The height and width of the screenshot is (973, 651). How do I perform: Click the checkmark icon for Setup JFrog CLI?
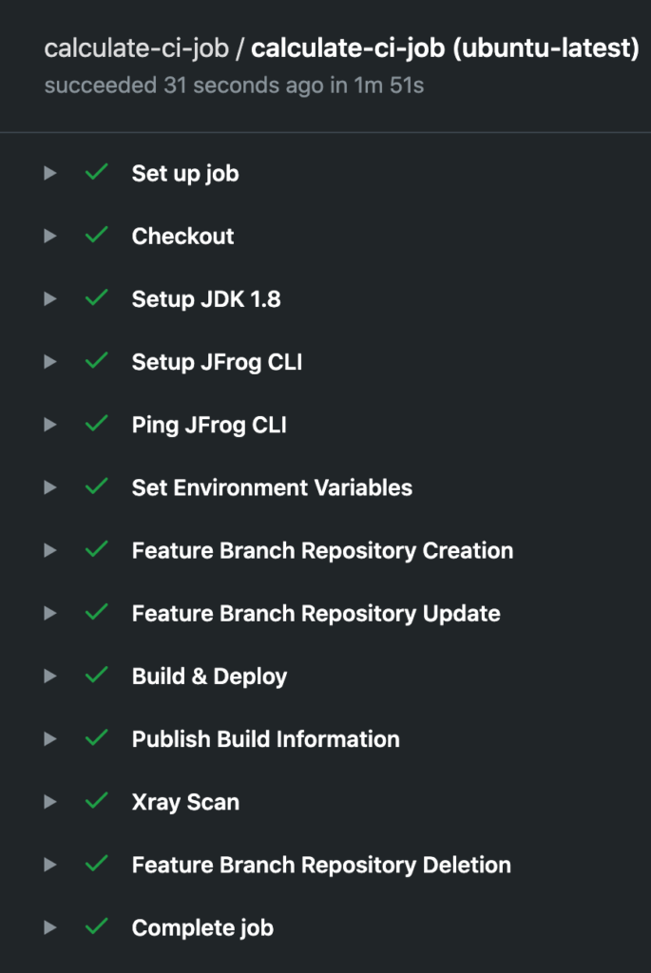pyautogui.click(x=95, y=361)
